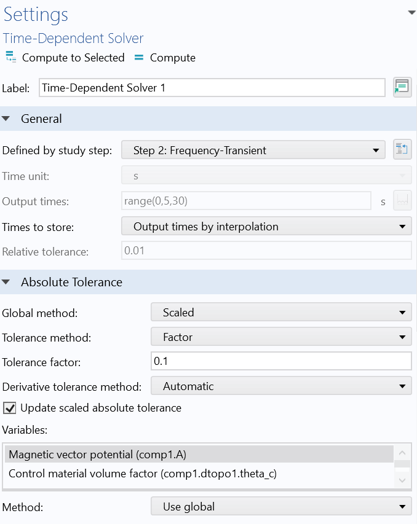Click the Compute equals-sign icon

click(x=139, y=58)
